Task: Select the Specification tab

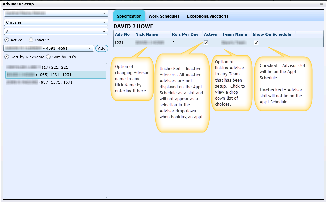Action: pos(129,16)
